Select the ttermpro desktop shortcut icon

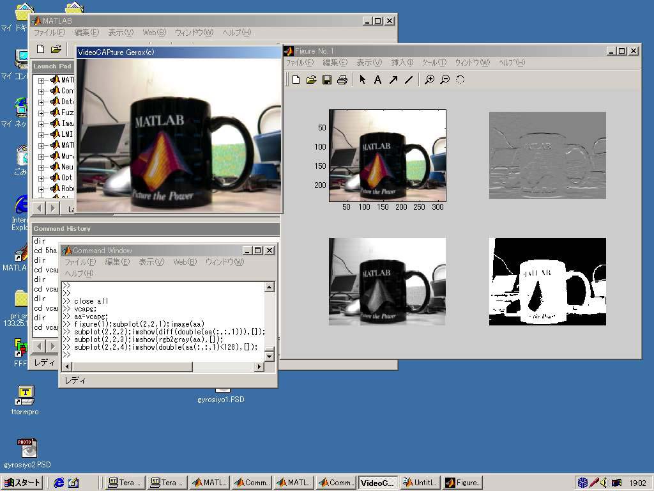tap(25, 400)
